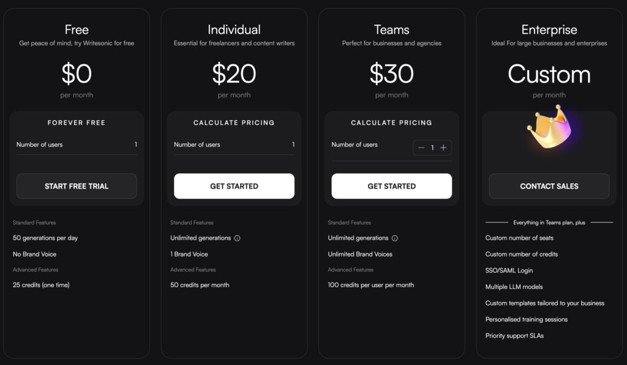Click the Everything in Teams plan, plus label
The image size is (627, 365).
pos(549,222)
